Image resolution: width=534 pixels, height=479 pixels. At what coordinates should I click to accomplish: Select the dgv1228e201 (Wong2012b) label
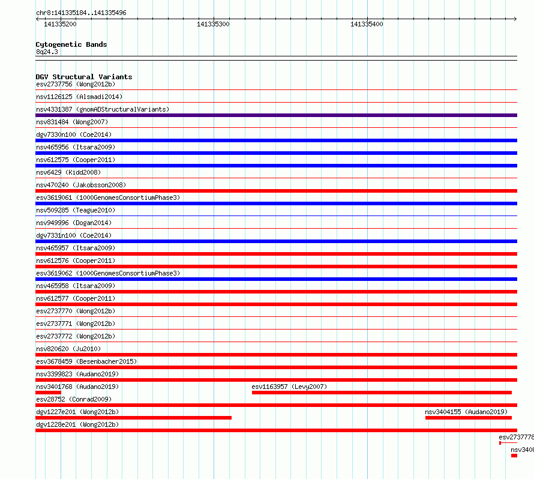tap(77, 424)
